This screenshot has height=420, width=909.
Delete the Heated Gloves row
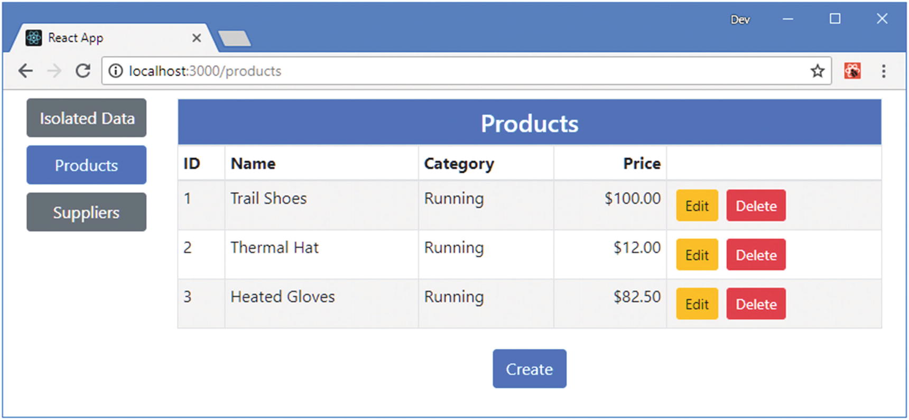(x=756, y=304)
